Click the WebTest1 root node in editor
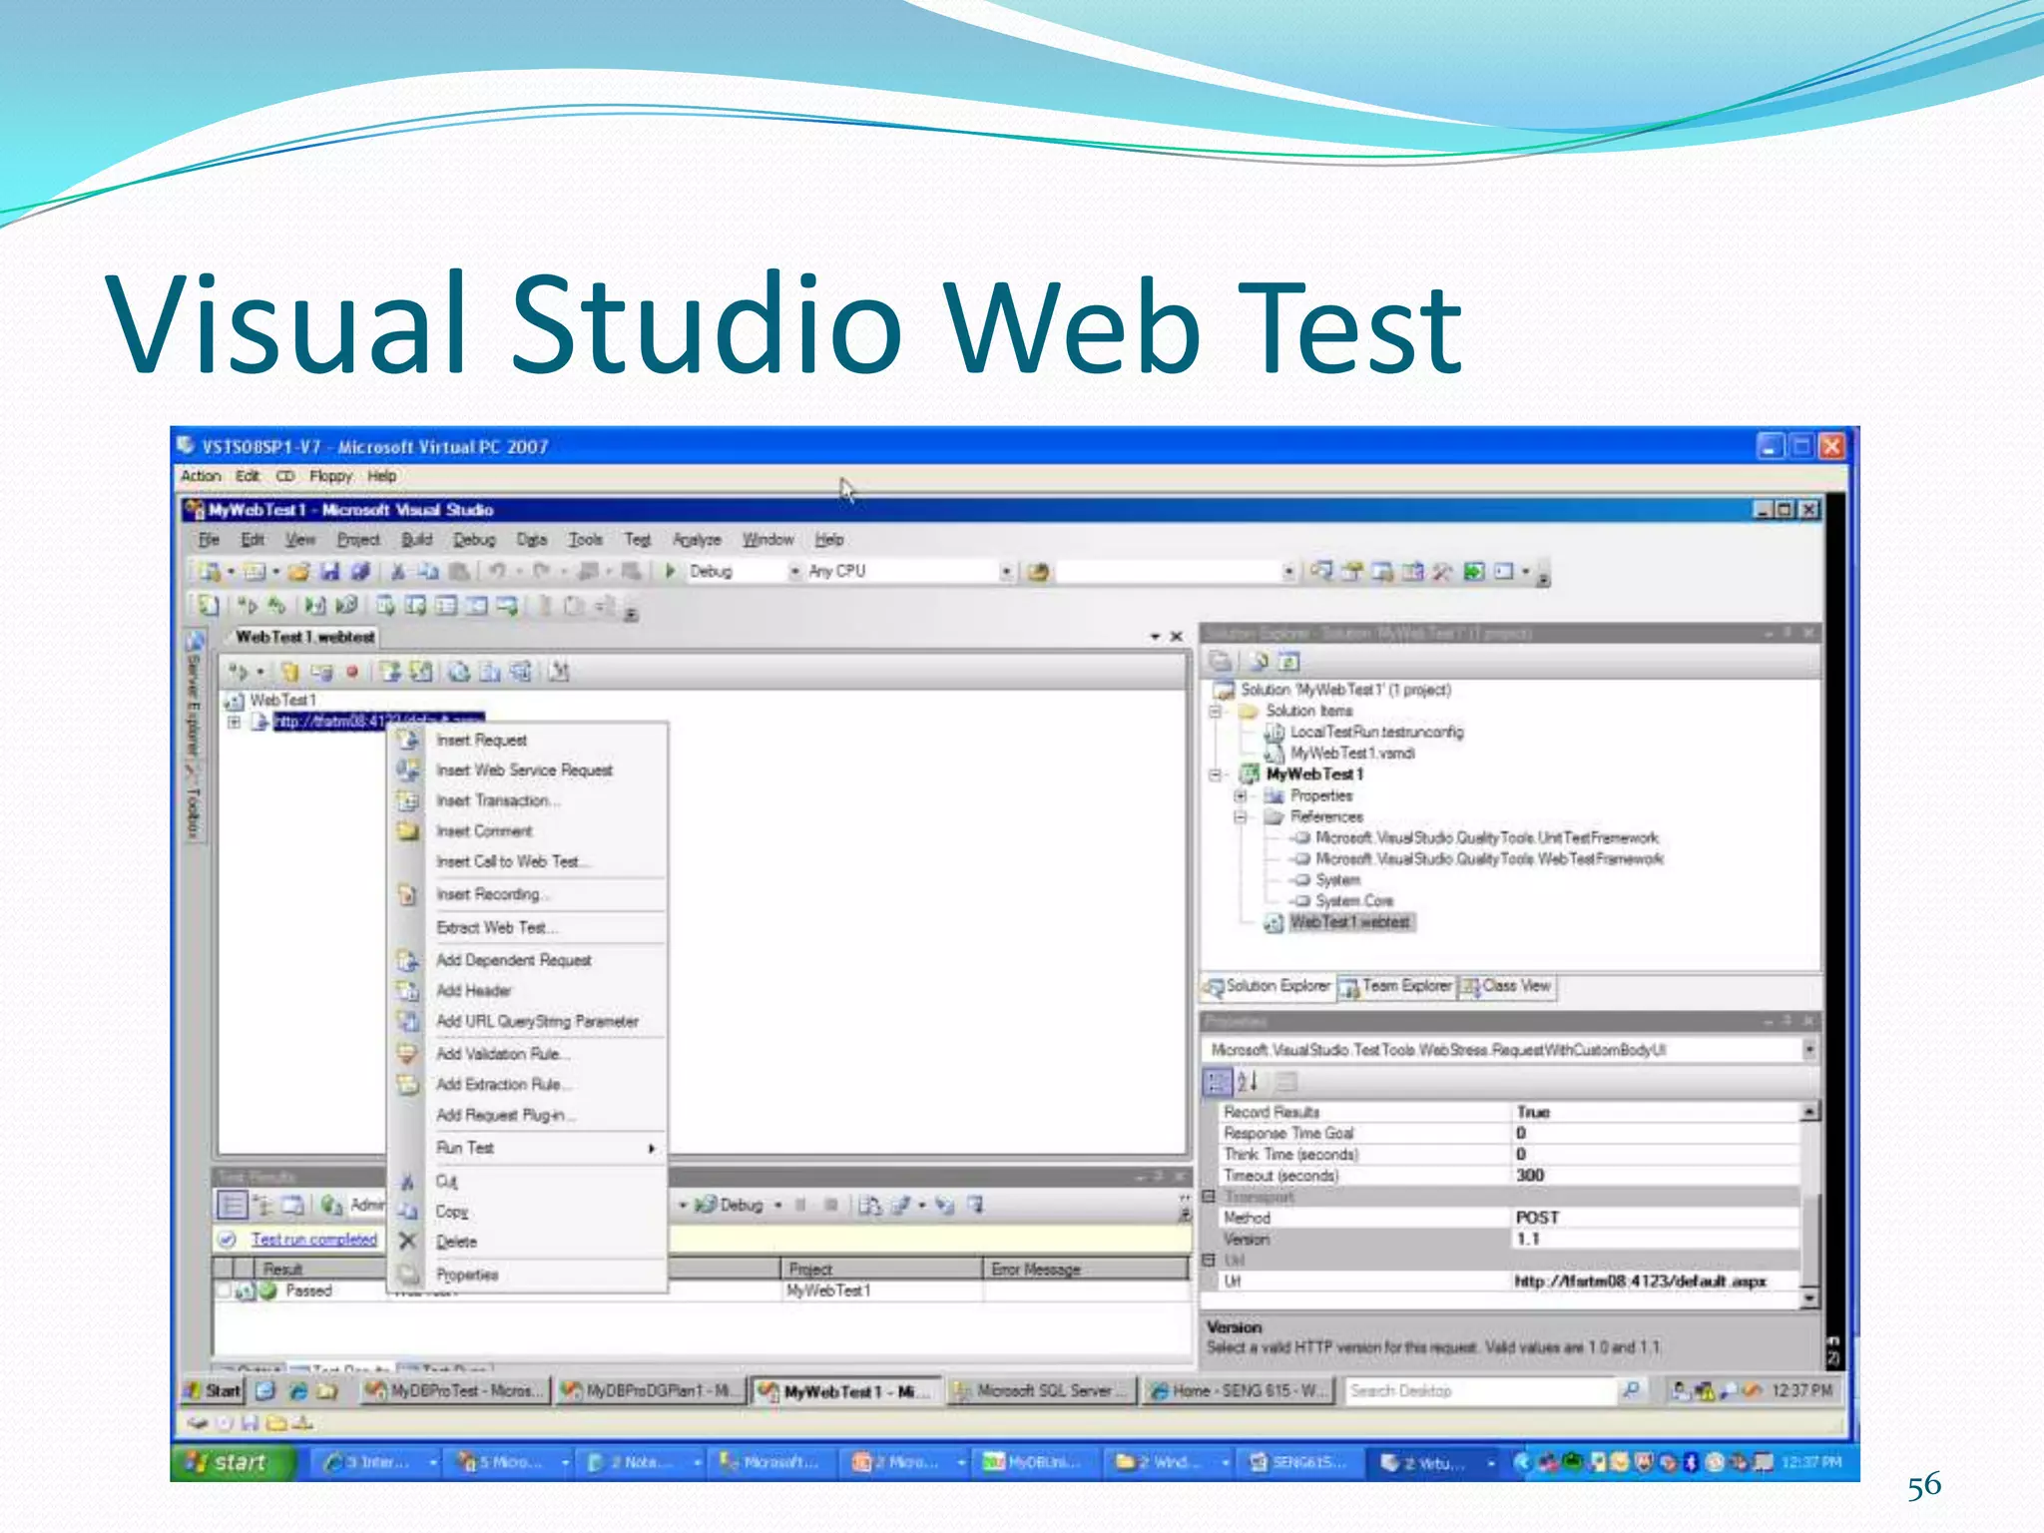 pyautogui.click(x=282, y=701)
